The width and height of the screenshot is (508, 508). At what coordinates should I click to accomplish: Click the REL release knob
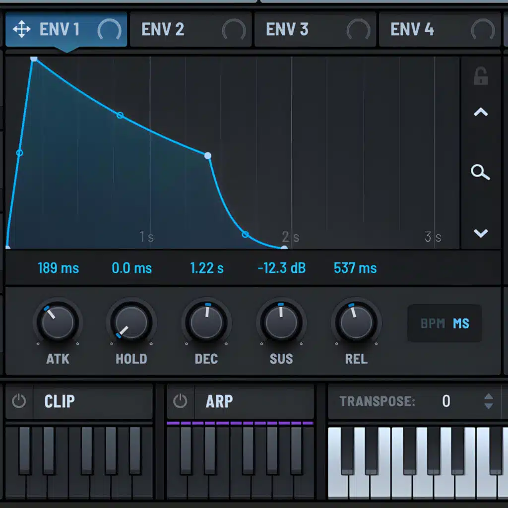coord(356,322)
